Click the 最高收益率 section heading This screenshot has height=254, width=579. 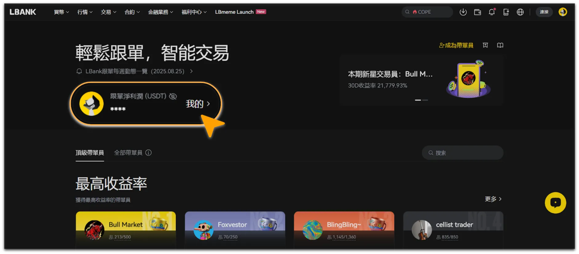click(x=111, y=184)
